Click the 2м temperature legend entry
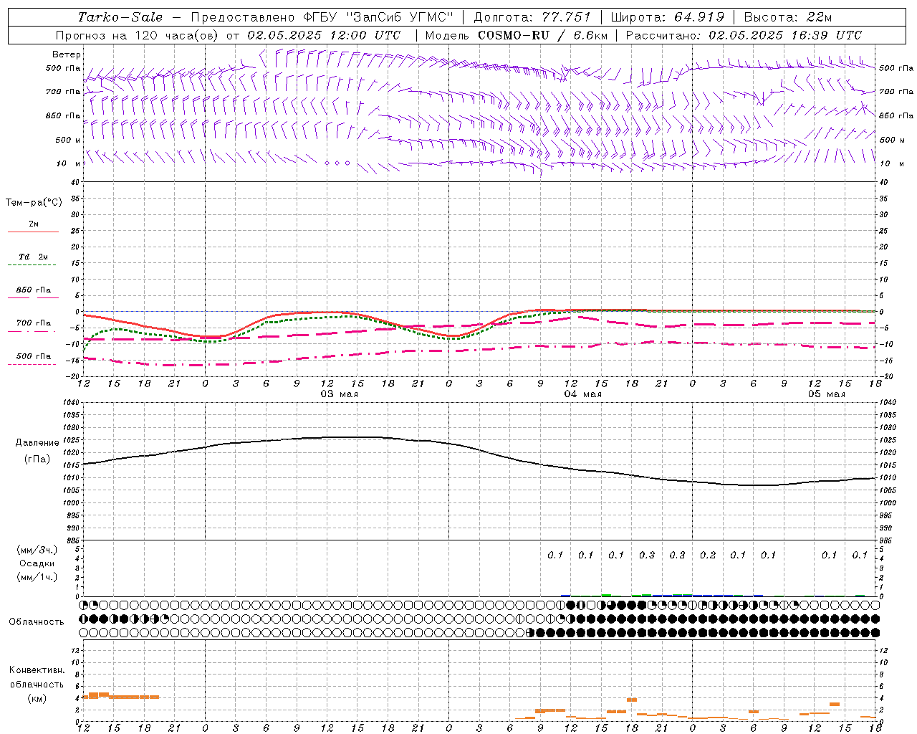Viewport: 917px width, 734px height. 34,224
